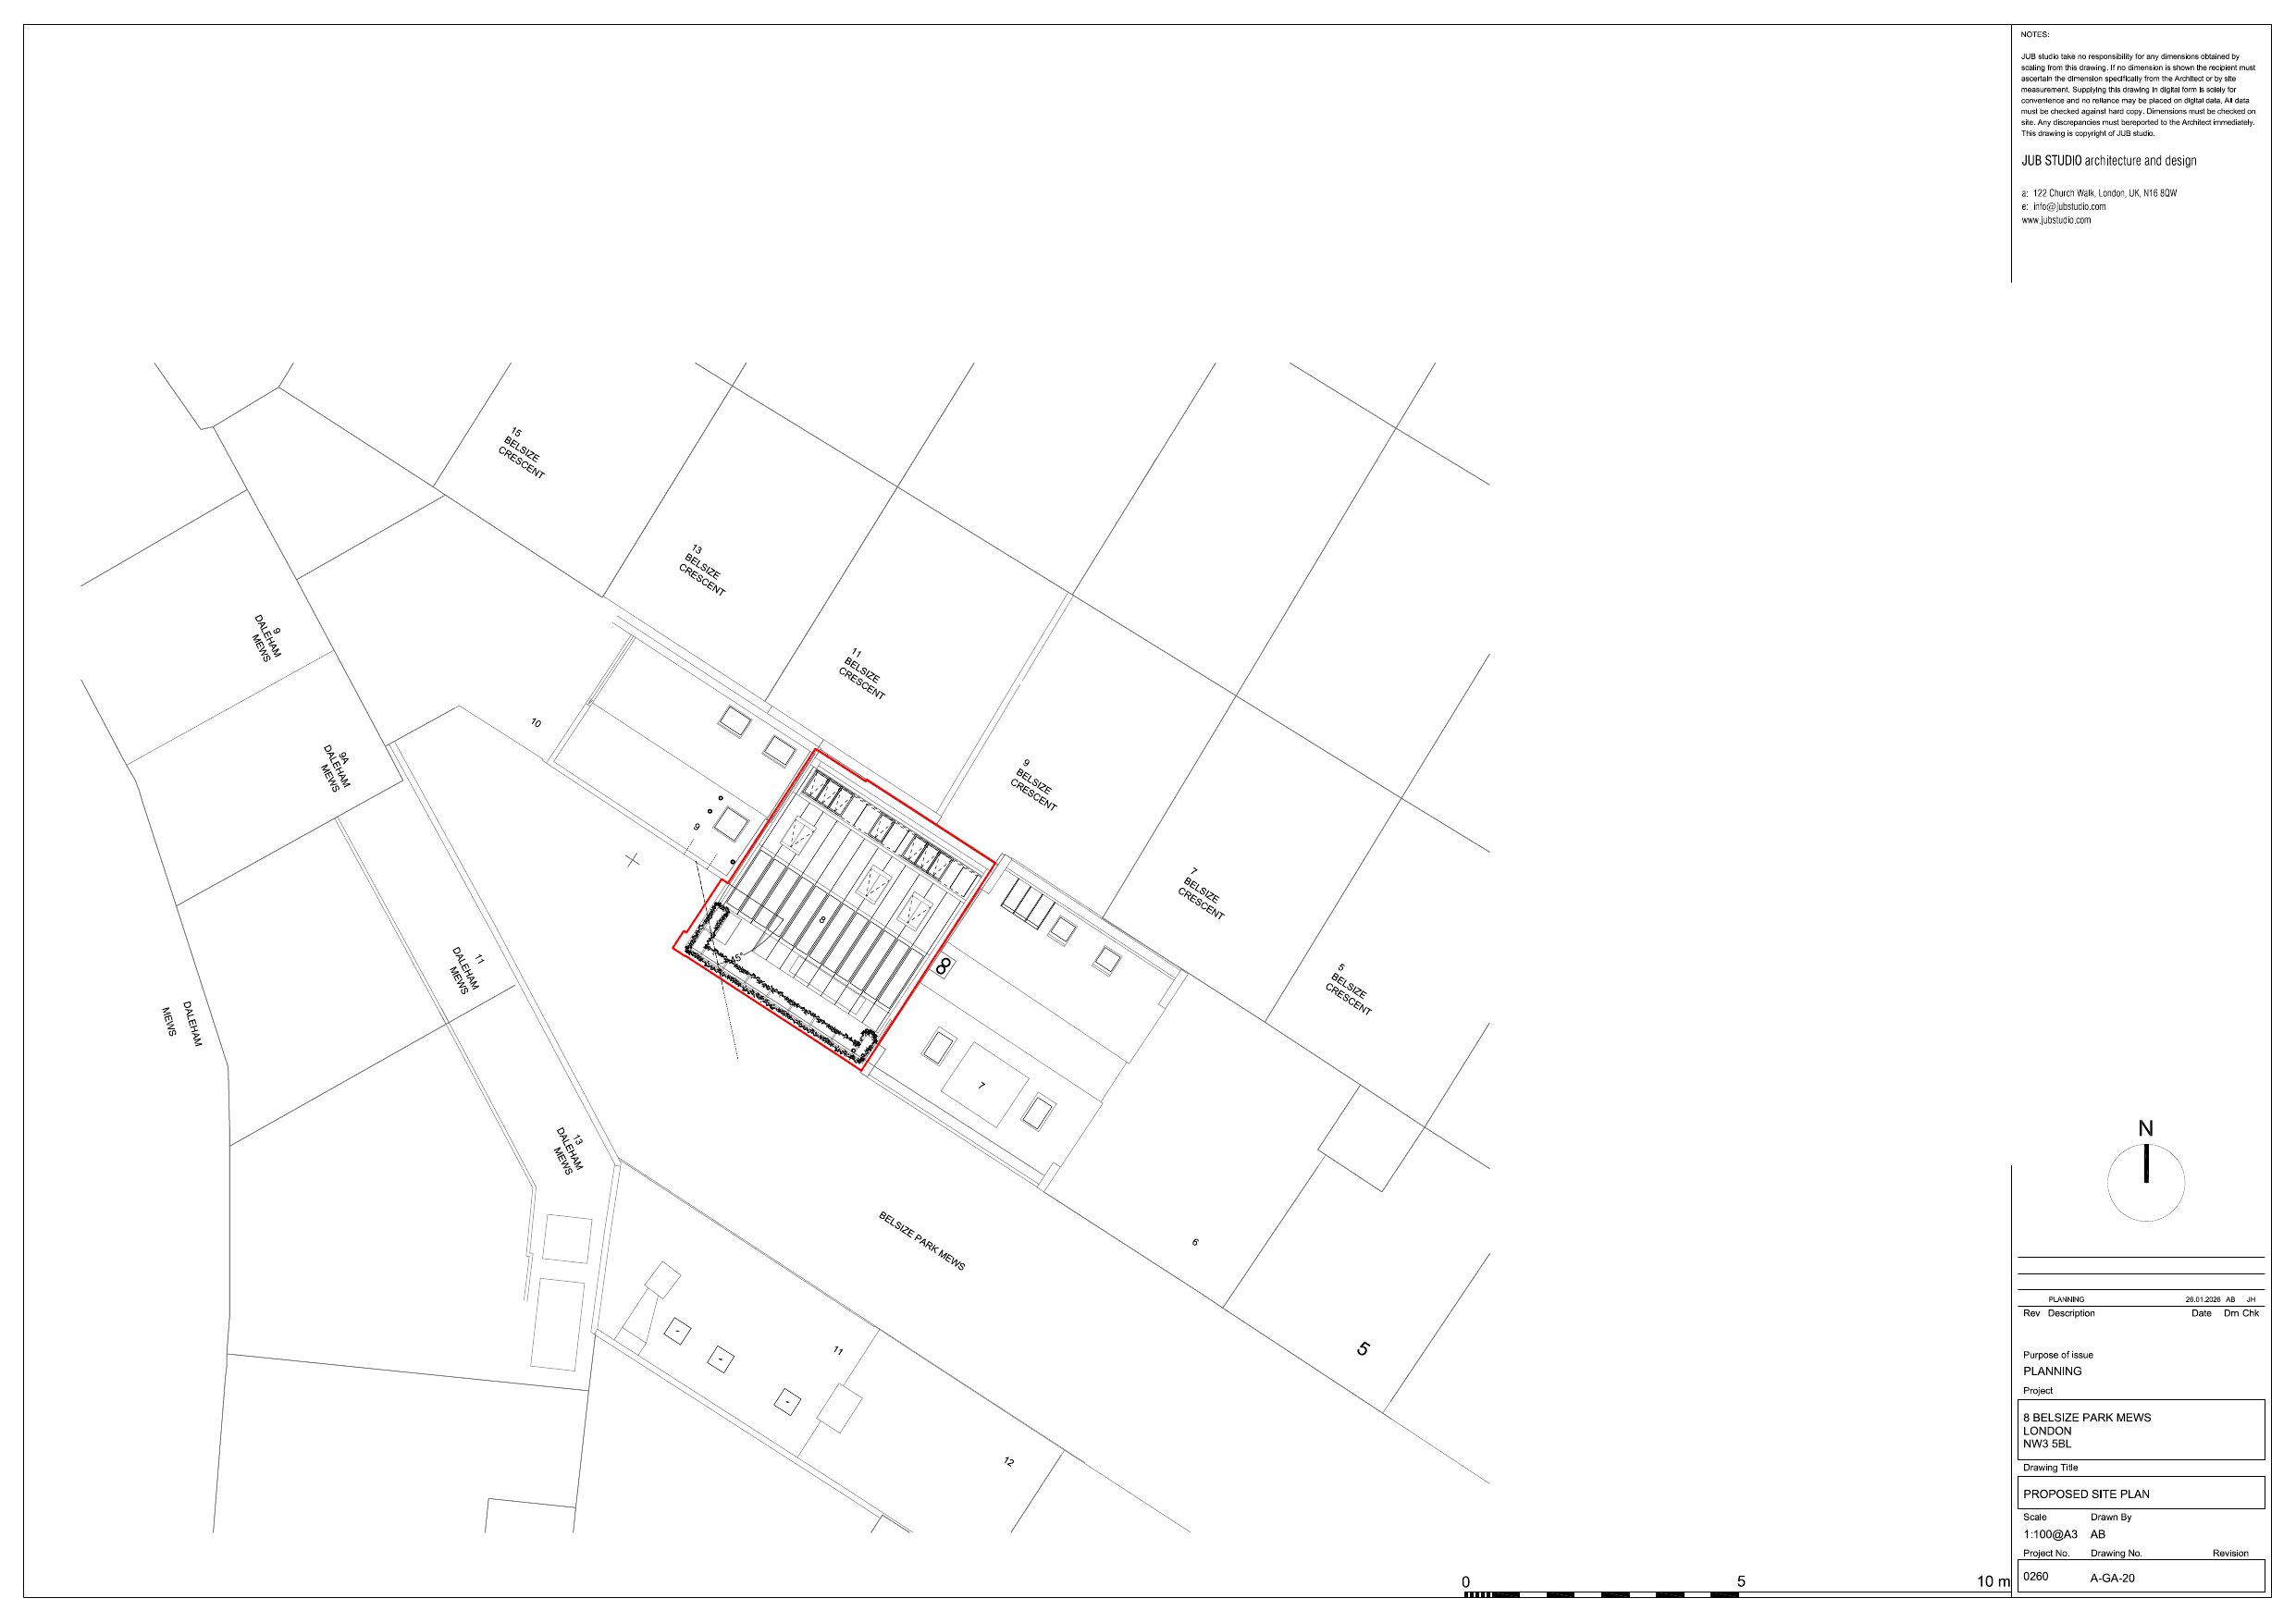Click the 13 DALEHAM MEWS plot label
2296x1623 pixels.
569,1151
